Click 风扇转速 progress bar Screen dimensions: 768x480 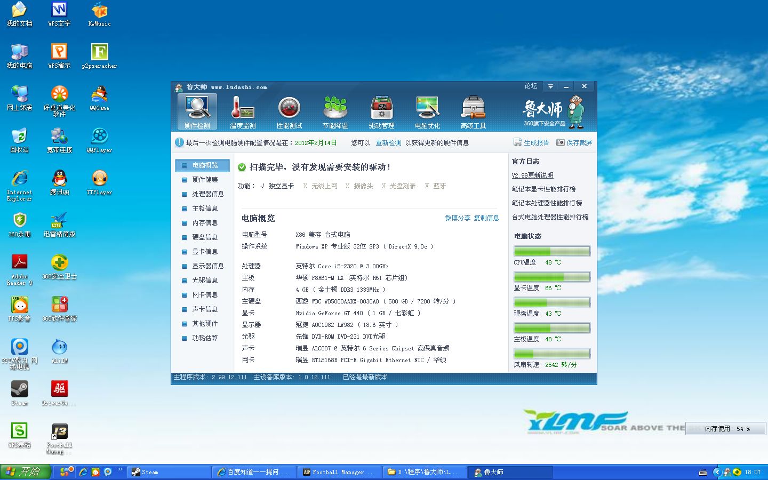coord(552,354)
